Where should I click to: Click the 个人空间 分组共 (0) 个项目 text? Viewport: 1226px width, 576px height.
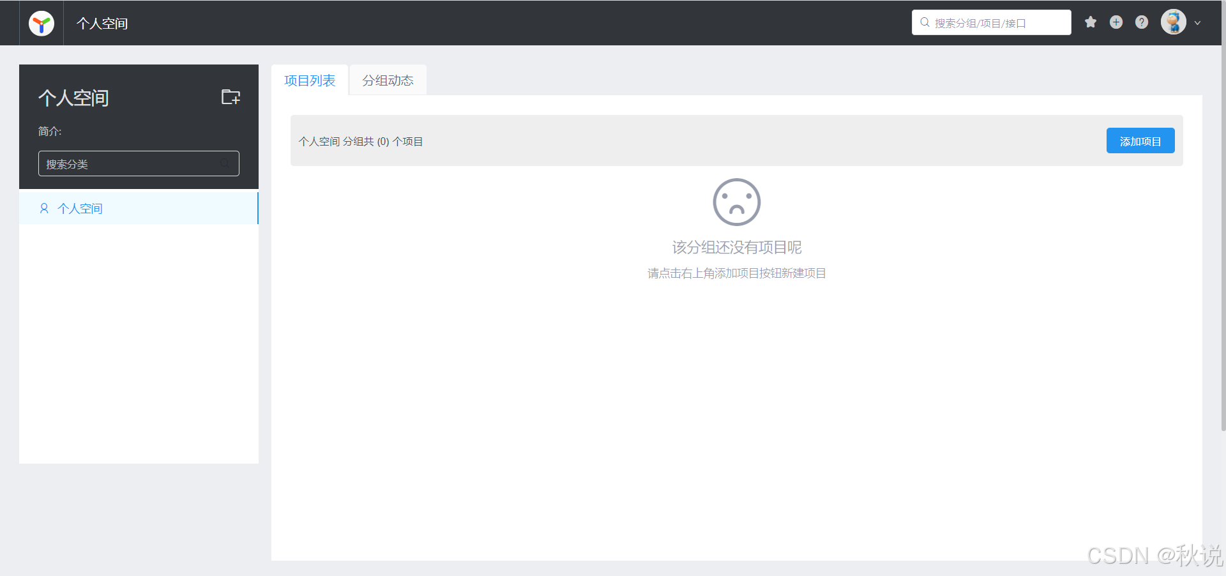coord(361,142)
